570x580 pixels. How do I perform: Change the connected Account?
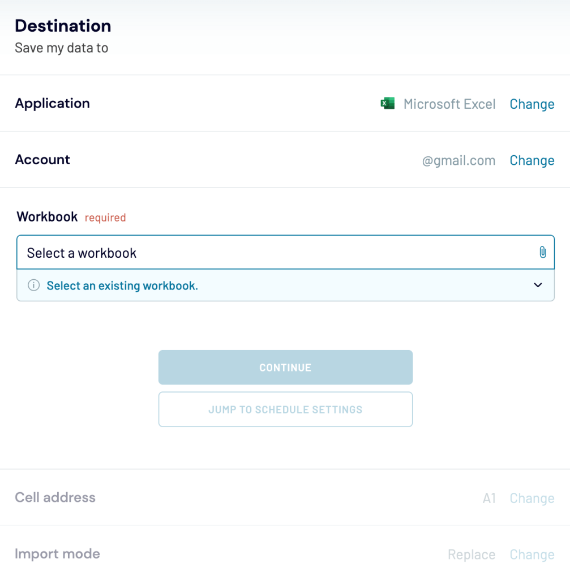(x=531, y=160)
